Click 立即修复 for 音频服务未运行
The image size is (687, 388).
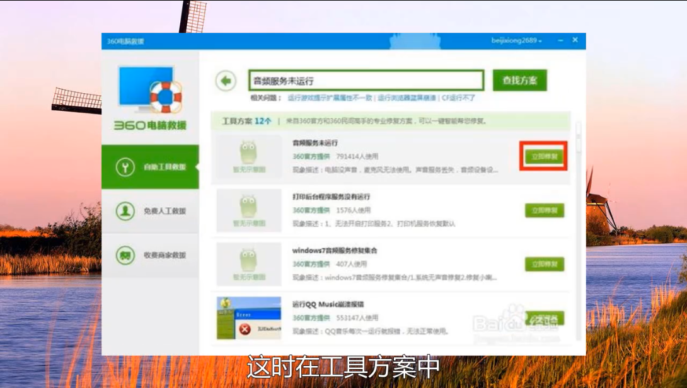pyautogui.click(x=544, y=156)
